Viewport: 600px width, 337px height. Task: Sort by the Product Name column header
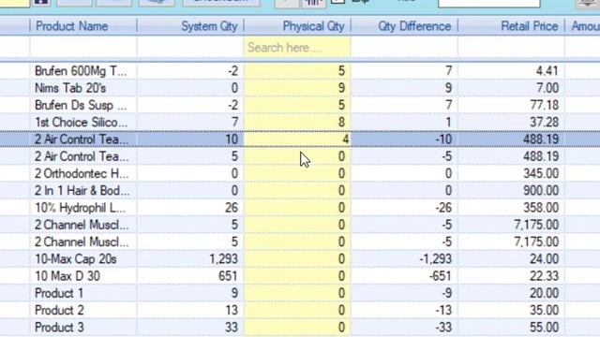pyautogui.click(x=83, y=26)
